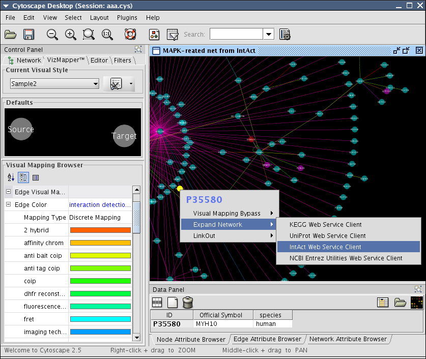Screen dimensions: 426x359
Task: Collapse the Edge Color tree row
Action: click(9, 205)
